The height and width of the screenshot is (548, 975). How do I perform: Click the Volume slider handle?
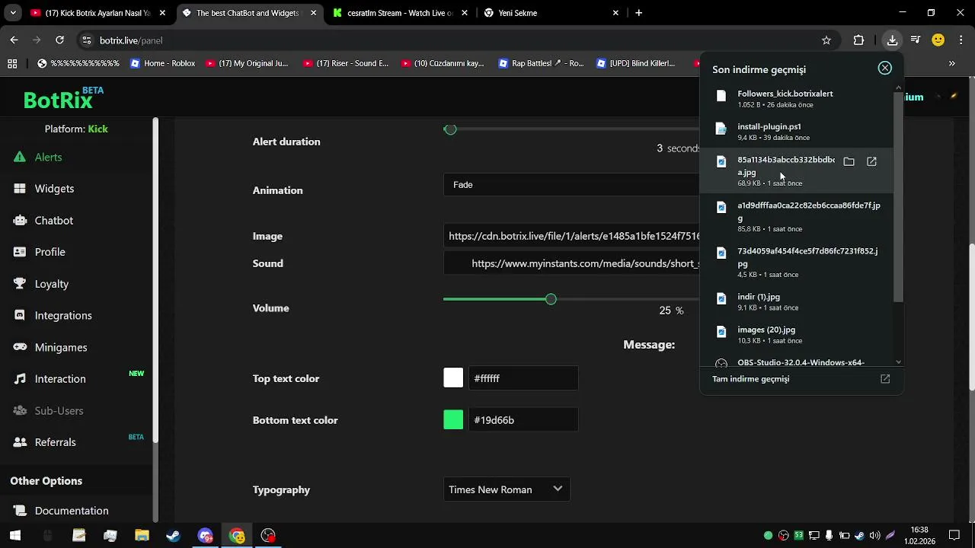[551, 299]
